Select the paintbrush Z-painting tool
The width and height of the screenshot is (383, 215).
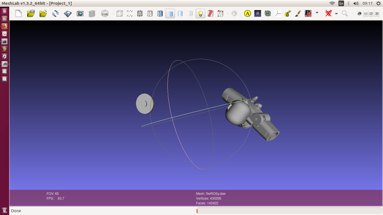[x=298, y=13]
